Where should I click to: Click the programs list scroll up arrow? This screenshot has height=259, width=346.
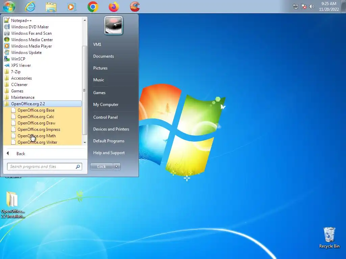85,20
